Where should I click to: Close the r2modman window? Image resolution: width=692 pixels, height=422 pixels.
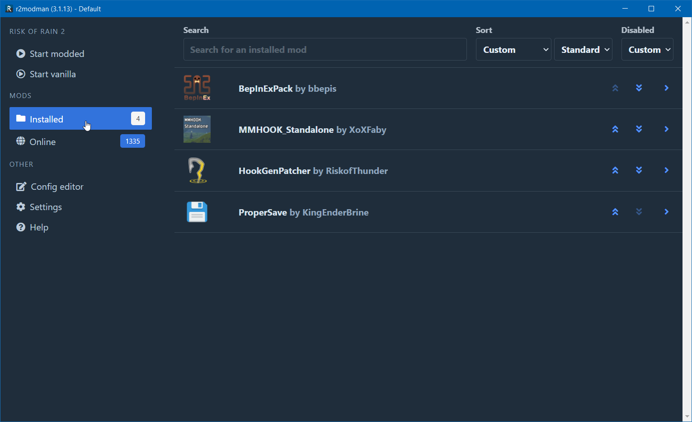click(x=678, y=9)
